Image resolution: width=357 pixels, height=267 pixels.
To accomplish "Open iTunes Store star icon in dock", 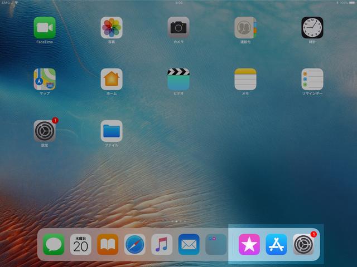I will pyautogui.click(x=249, y=245).
